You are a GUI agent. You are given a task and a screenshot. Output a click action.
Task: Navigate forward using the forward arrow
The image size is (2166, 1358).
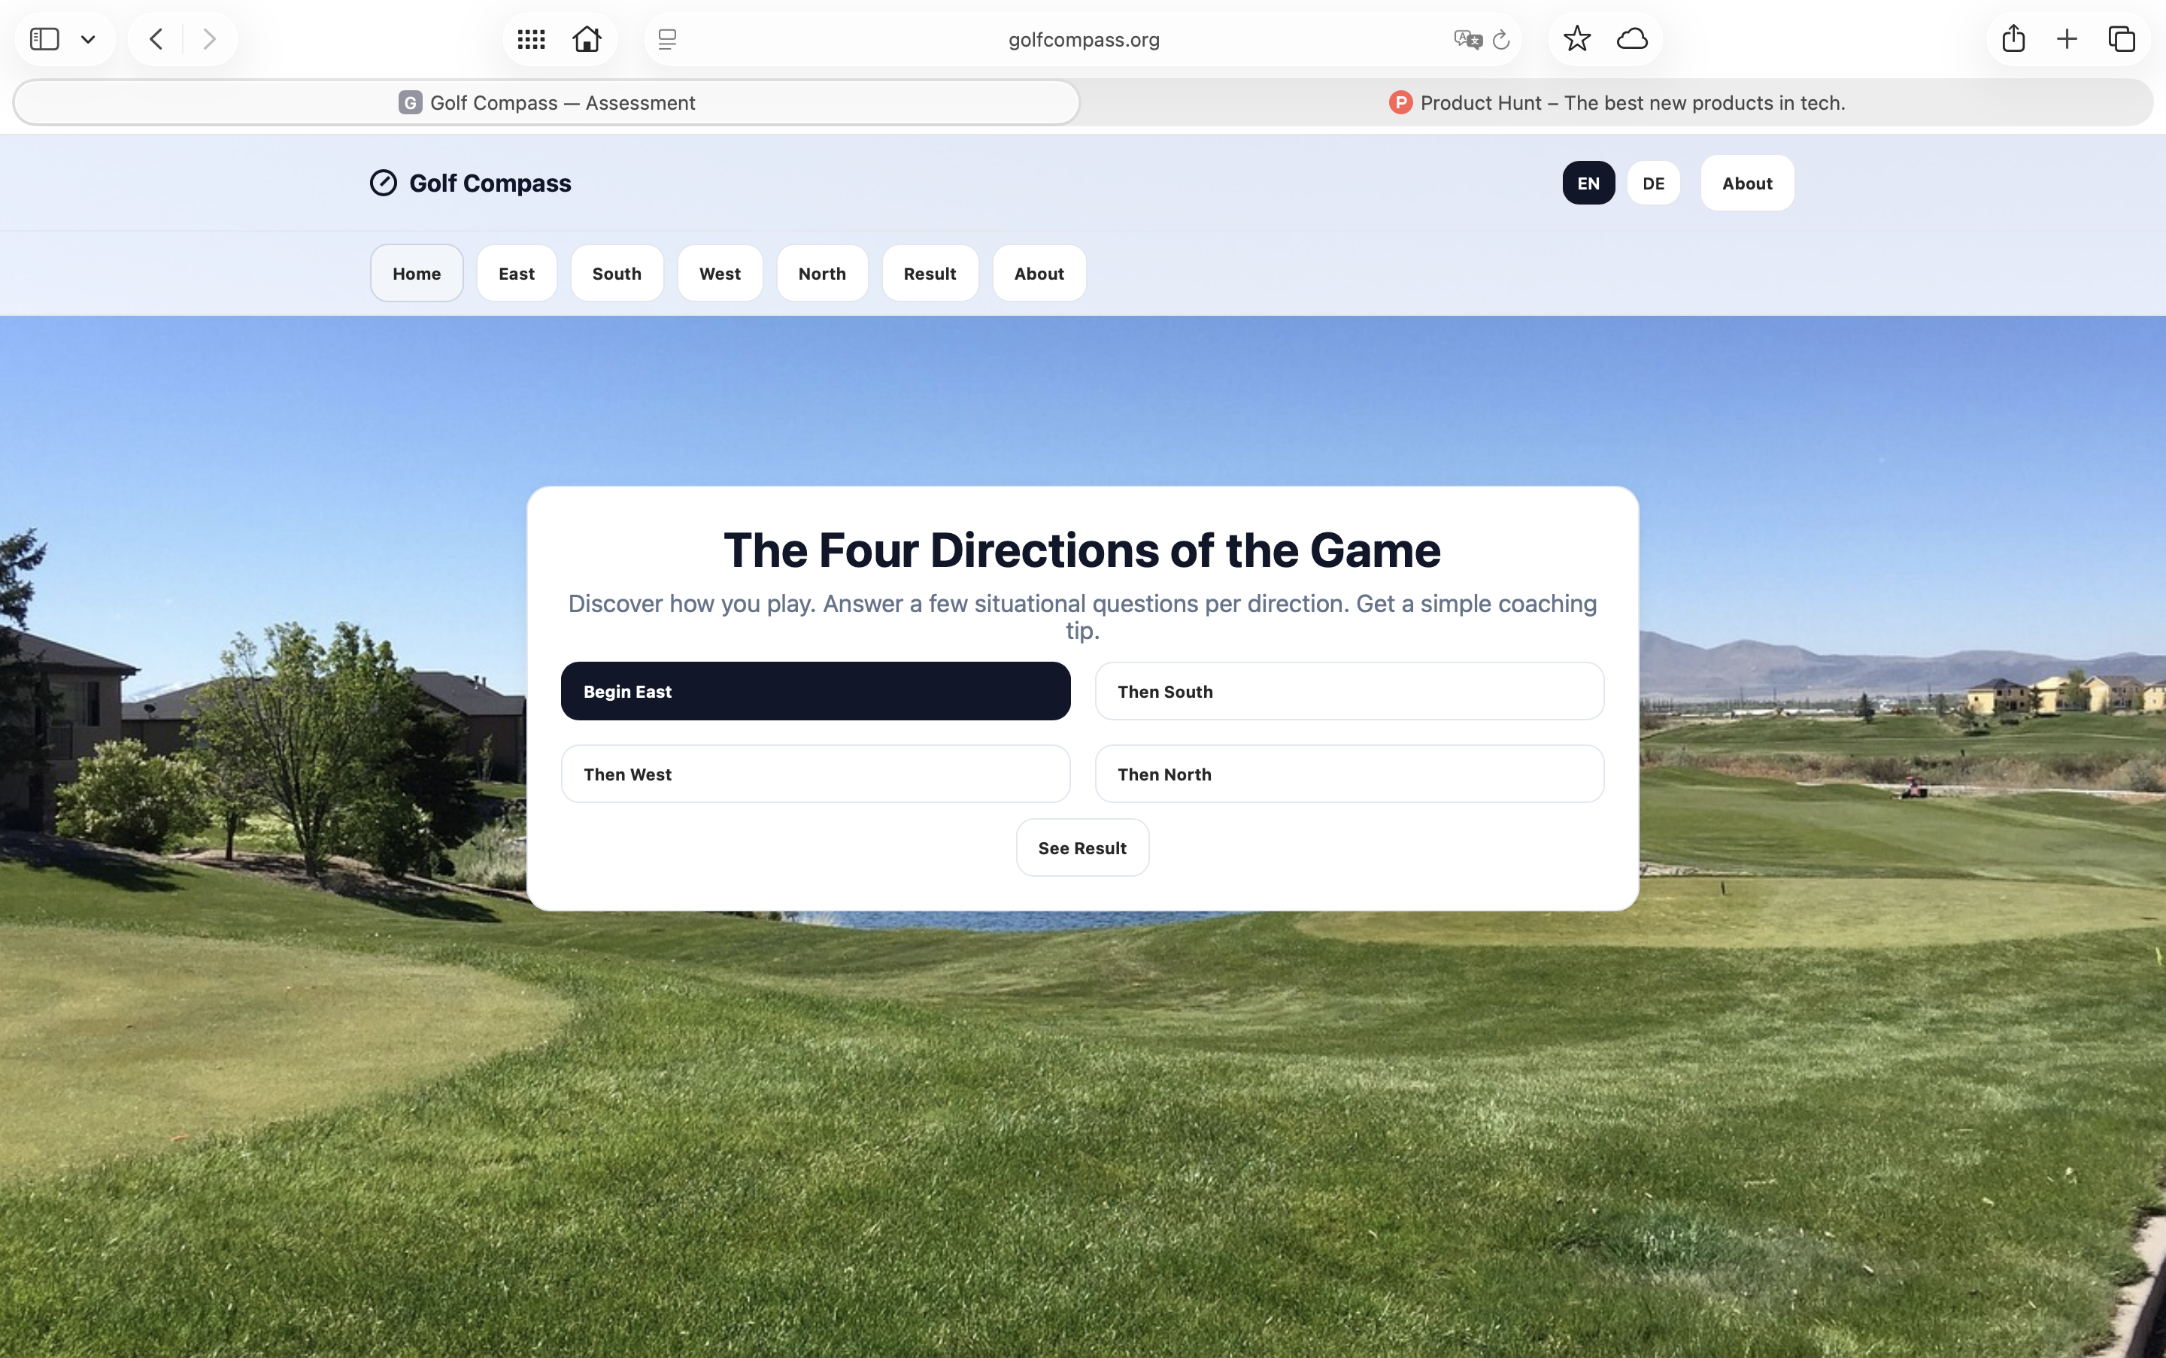[209, 38]
